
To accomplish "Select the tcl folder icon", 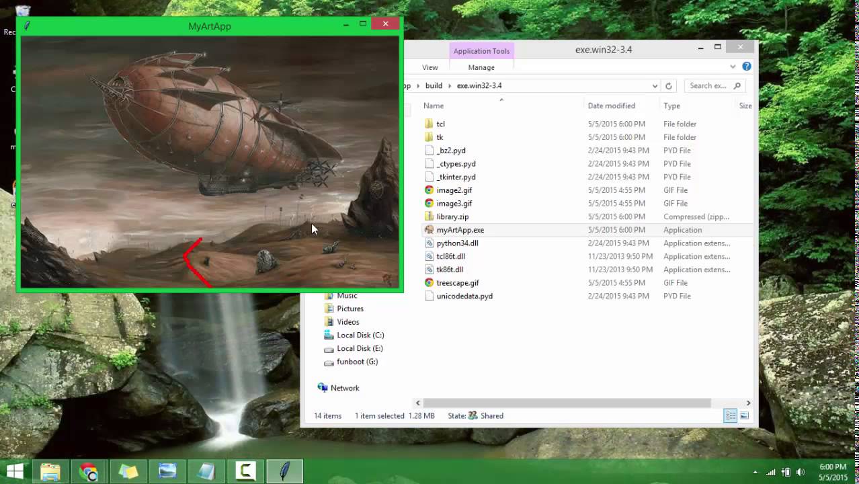I will click(x=429, y=124).
